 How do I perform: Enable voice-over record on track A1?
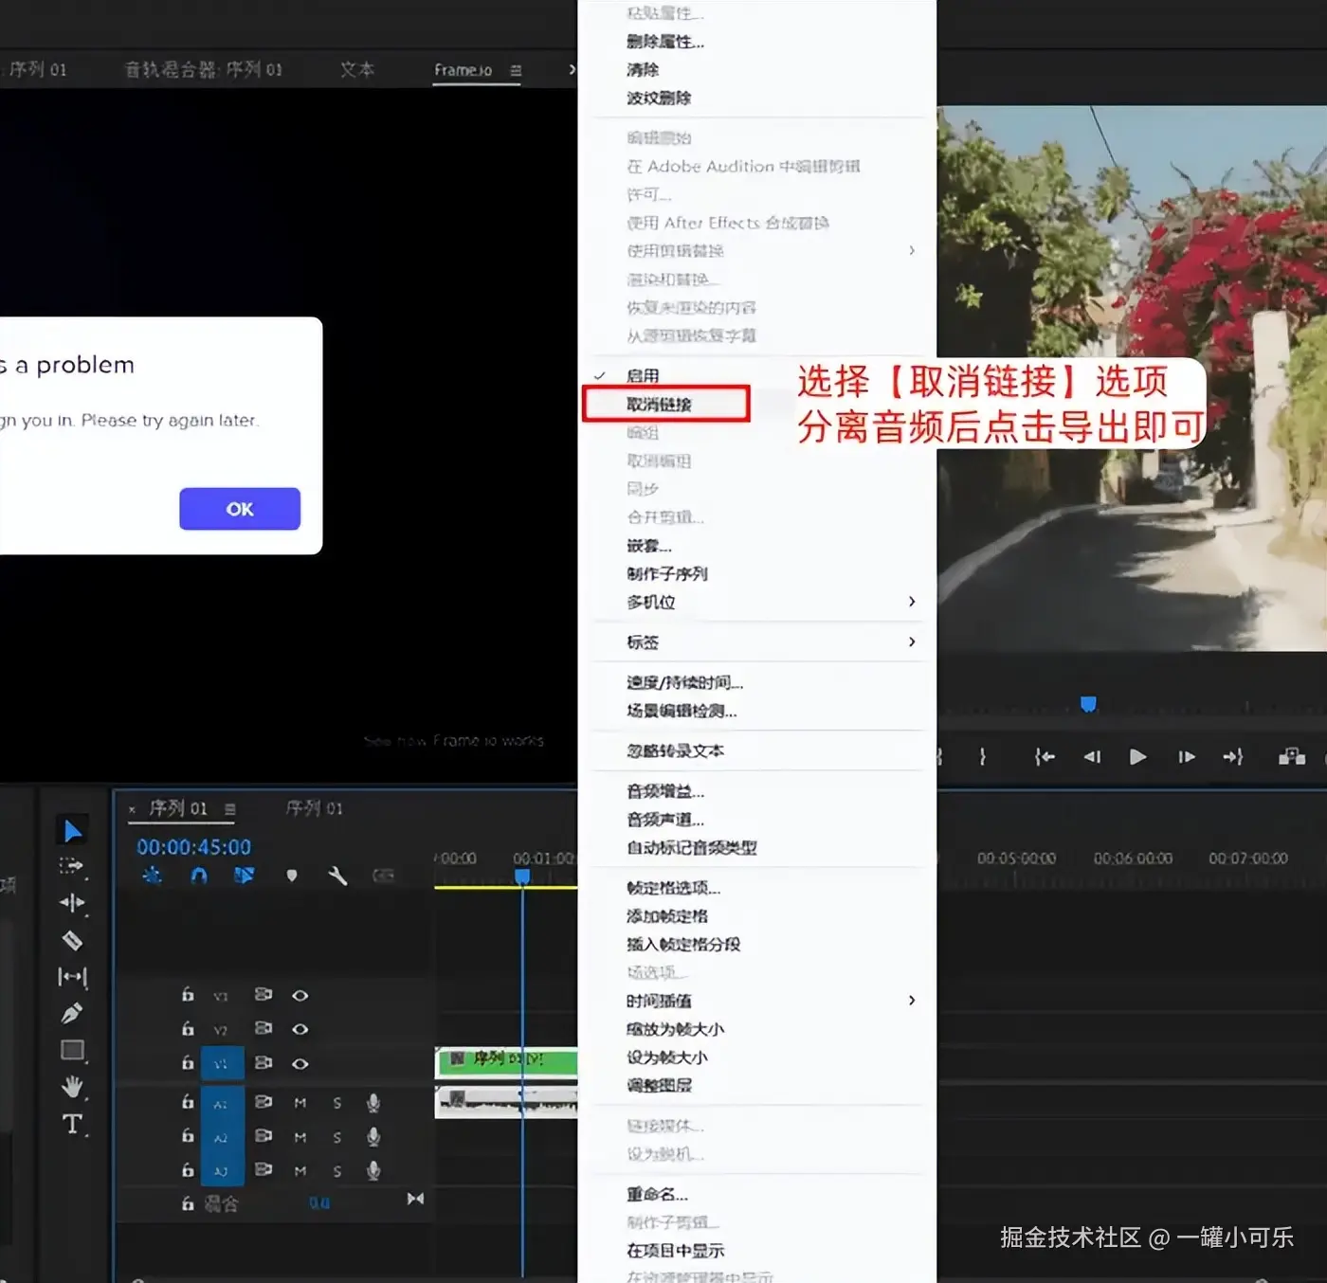pyautogui.click(x=373, y=1102)
